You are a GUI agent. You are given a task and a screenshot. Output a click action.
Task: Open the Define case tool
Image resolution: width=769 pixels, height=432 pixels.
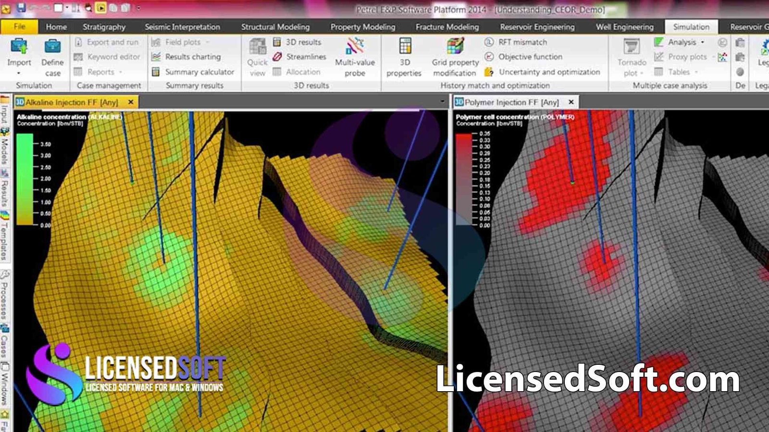pyautogui.click(x=52, y=58)
